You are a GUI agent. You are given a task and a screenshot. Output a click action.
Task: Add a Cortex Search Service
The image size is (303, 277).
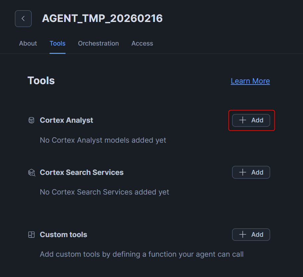251,172
